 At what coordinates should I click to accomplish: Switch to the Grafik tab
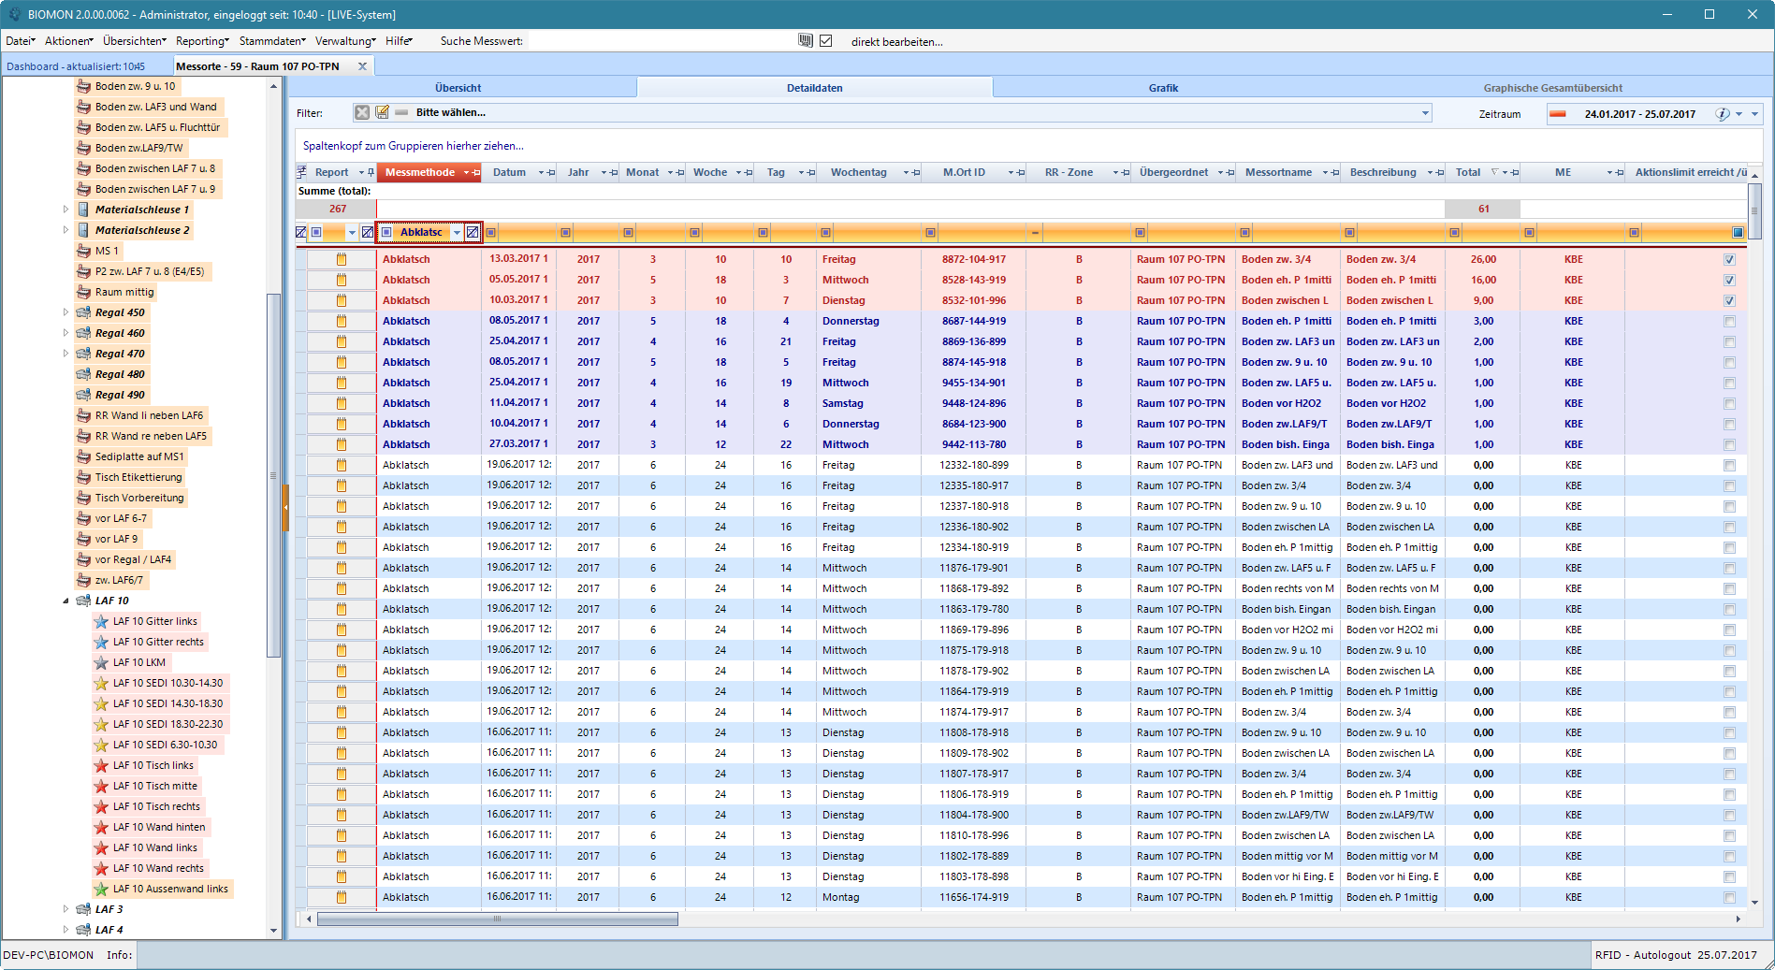pos(1163,88)
